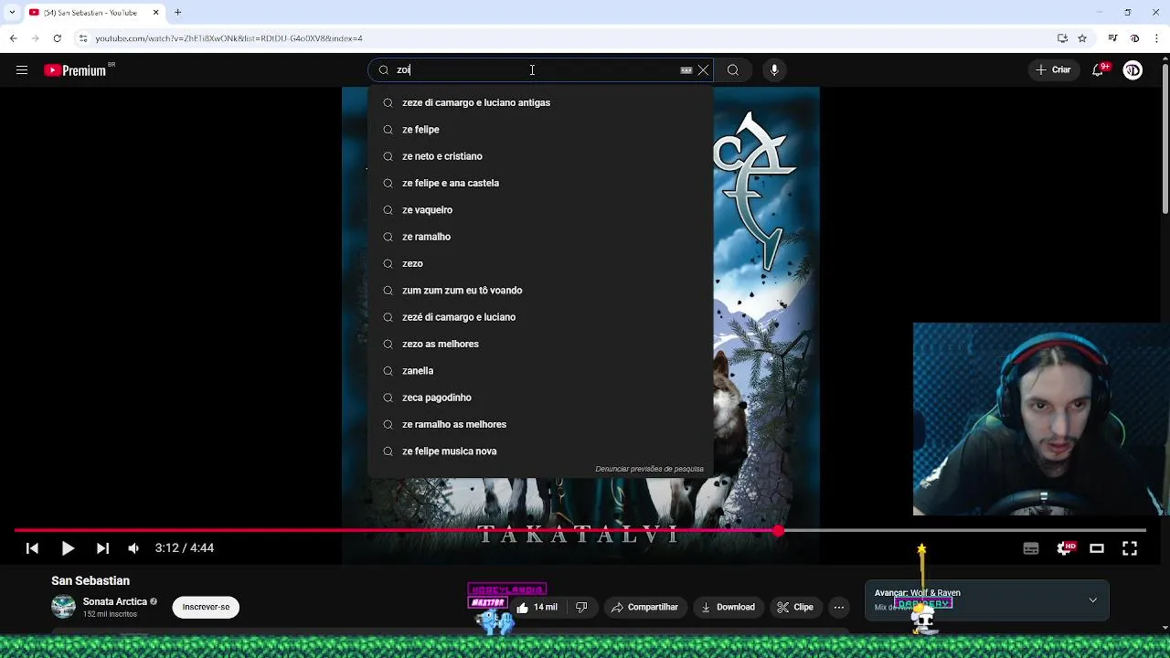Go to YouTube Premium home logo
Viewport: 1170px width, 658px height.
[x=75, y=70]
